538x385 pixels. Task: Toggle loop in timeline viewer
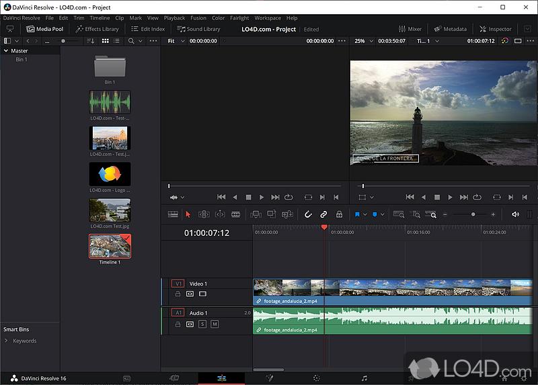(x=477, y=197)
